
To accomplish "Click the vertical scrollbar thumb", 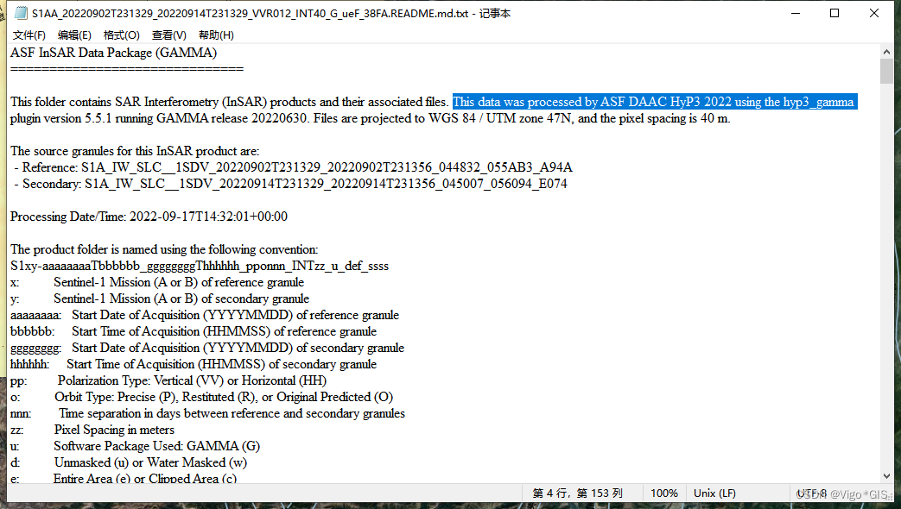I will (x=888, y=69).
